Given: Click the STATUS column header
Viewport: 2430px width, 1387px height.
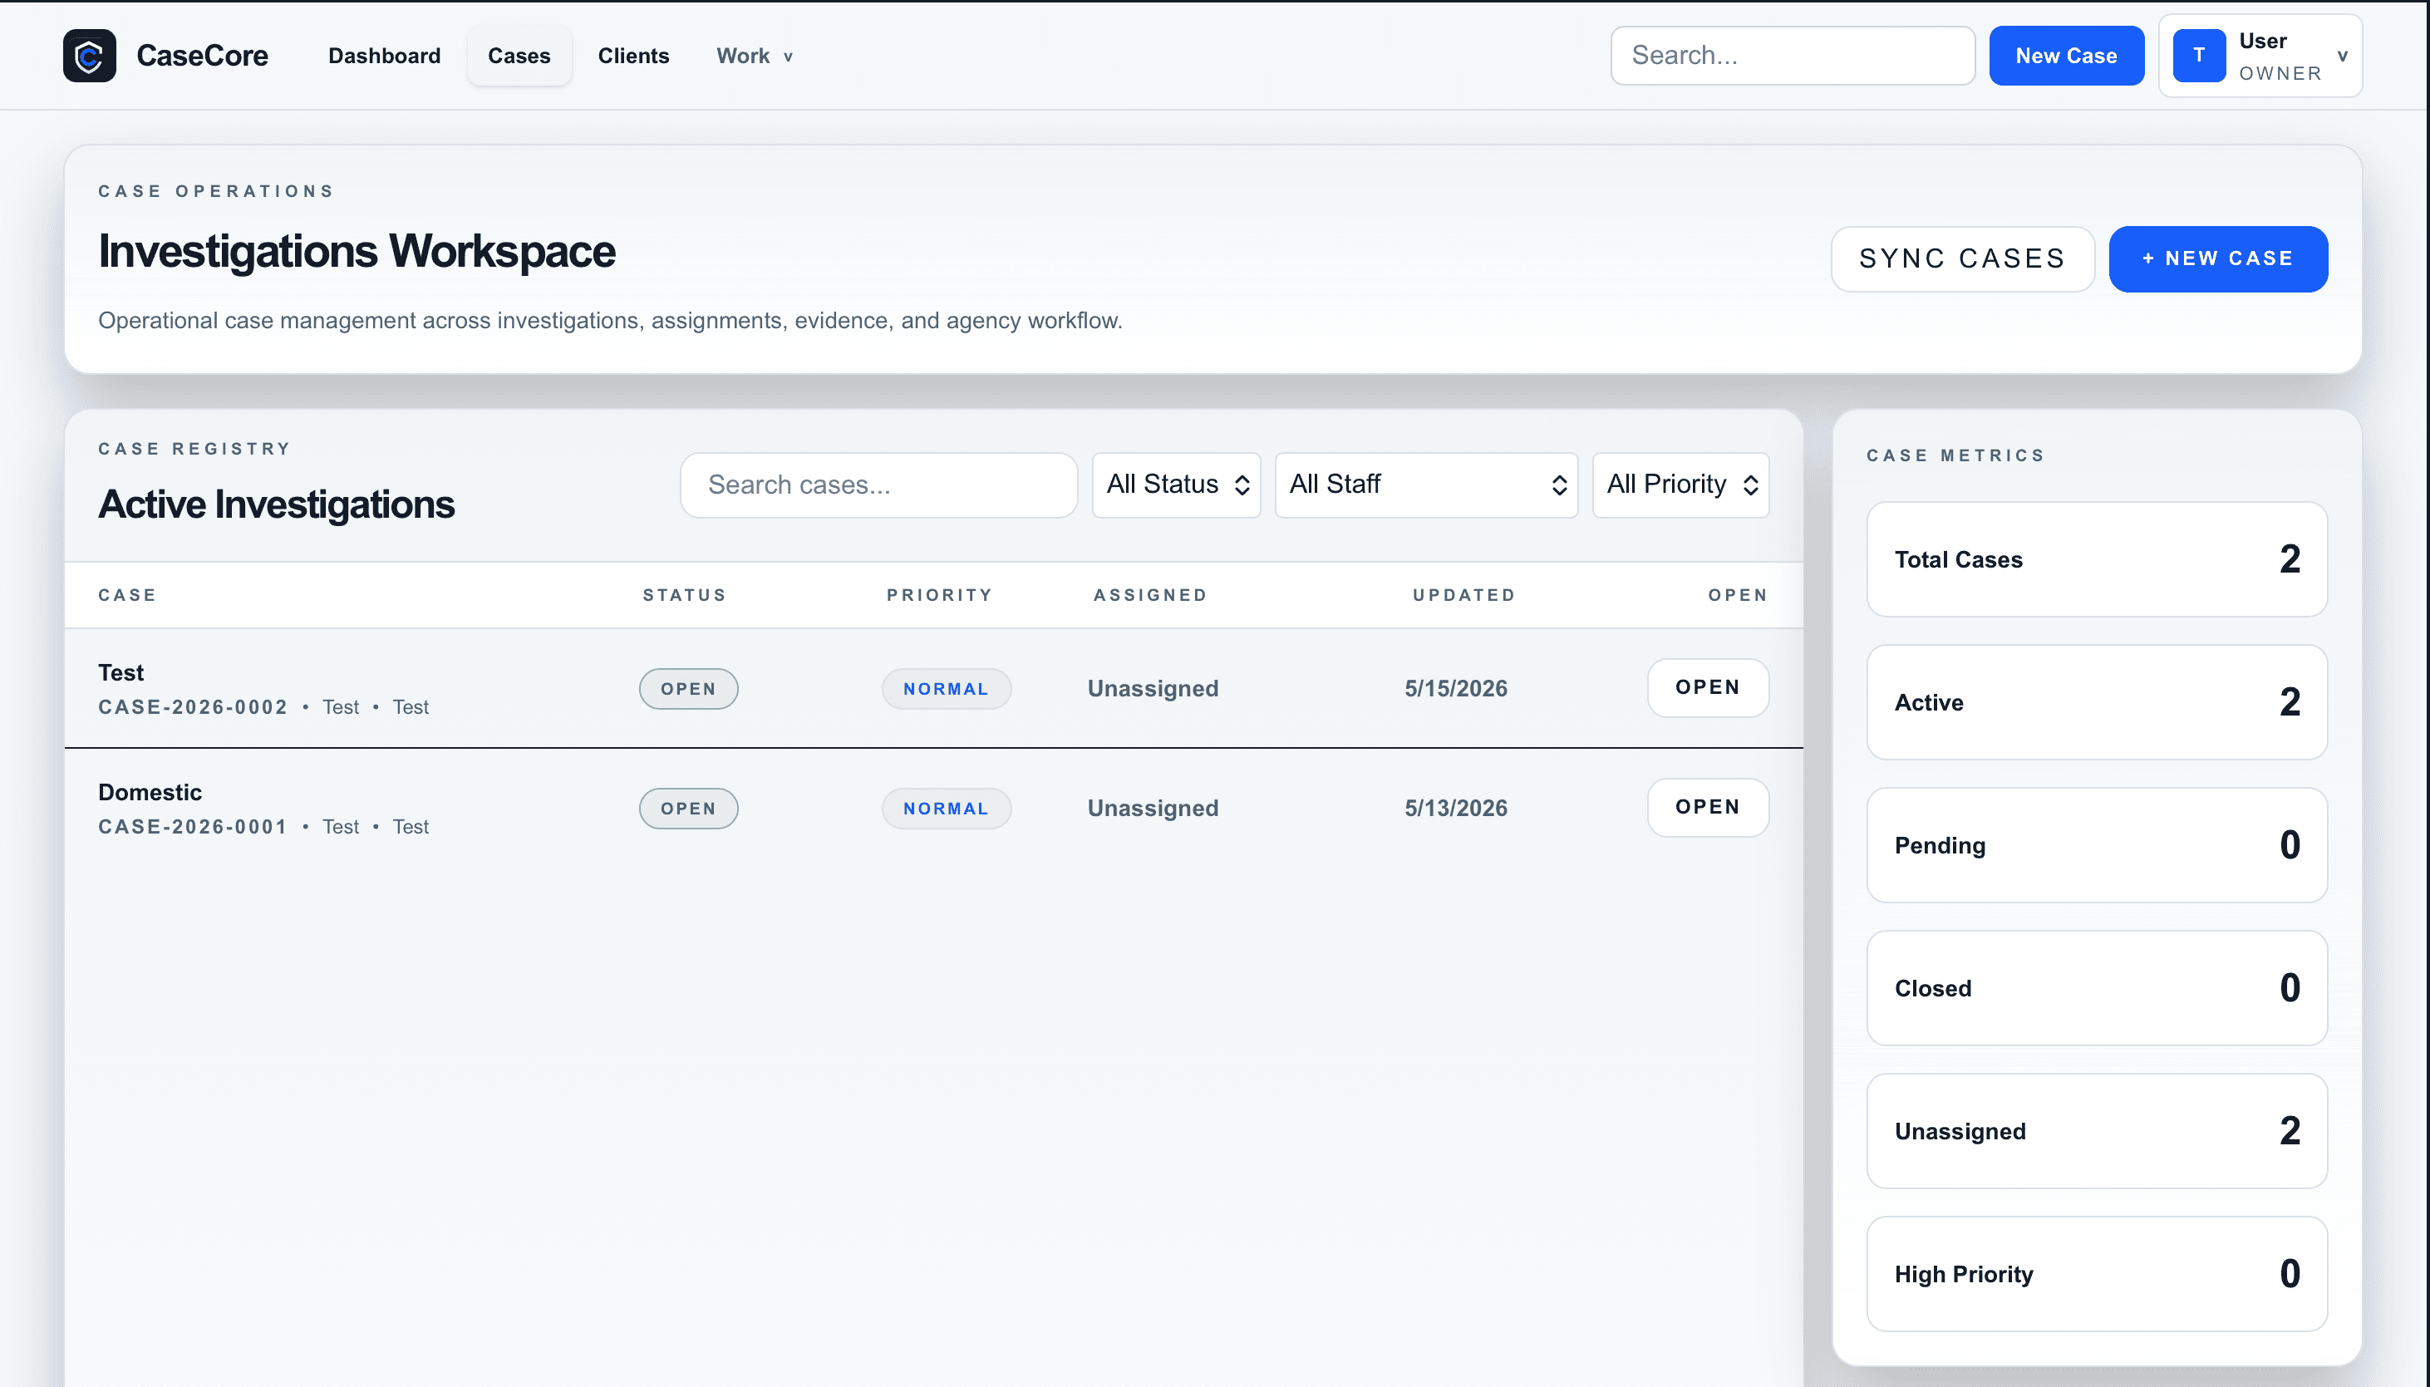Looking at the screenshot, I should (685, 595).
